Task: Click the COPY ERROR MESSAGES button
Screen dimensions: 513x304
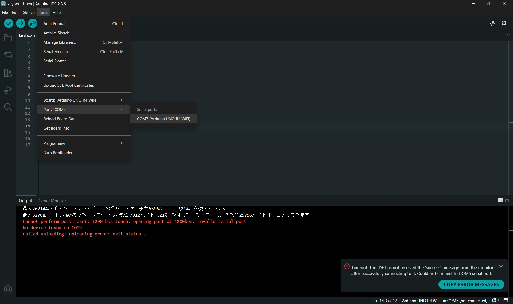Action: [x=471, y=284]
